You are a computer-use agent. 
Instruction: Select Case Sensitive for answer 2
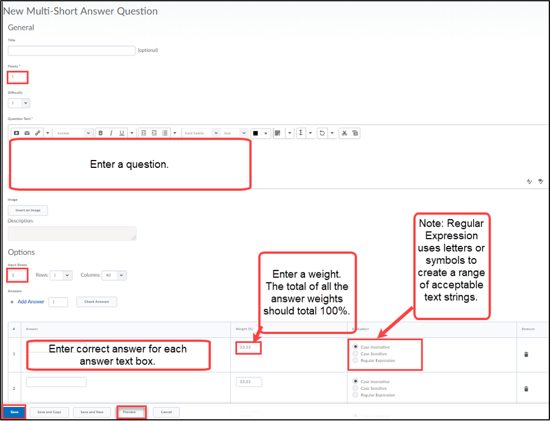point(355,388)
